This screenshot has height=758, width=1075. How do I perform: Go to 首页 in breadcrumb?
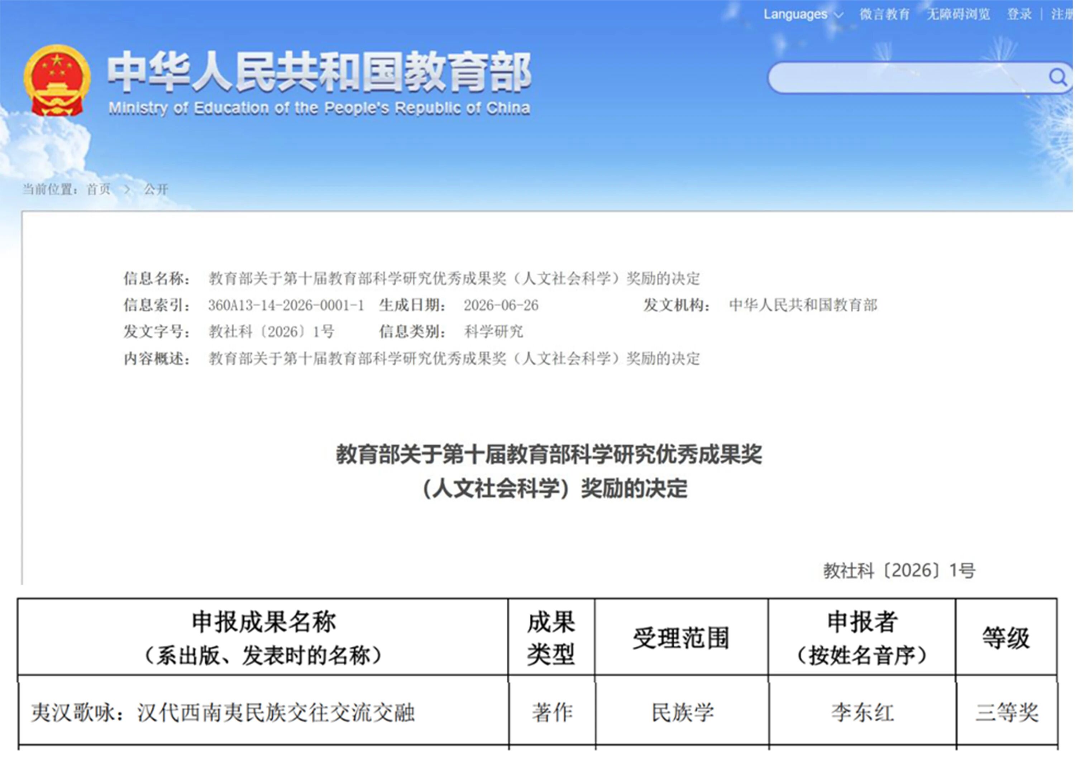98,189
